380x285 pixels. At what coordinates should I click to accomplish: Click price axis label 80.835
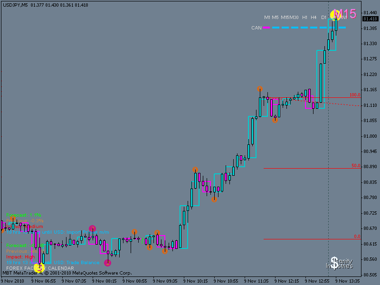370,182
